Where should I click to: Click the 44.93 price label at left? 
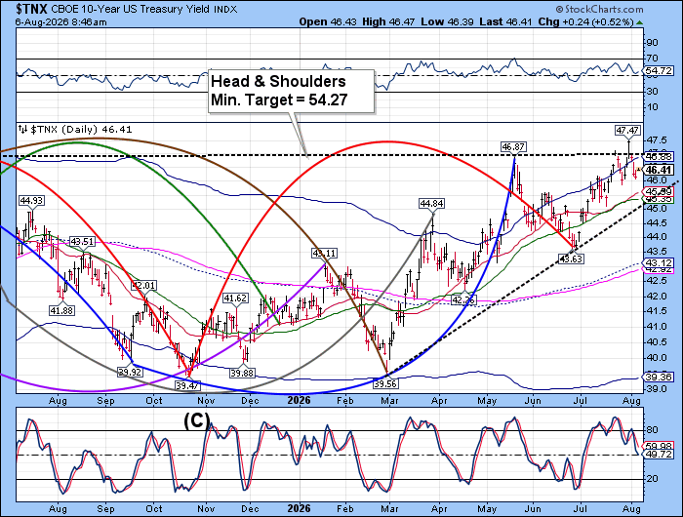click(31, 200)
